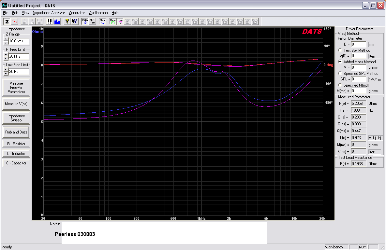
Task: Click the Mem 5 memory slot icon
Action: (142, 21)
